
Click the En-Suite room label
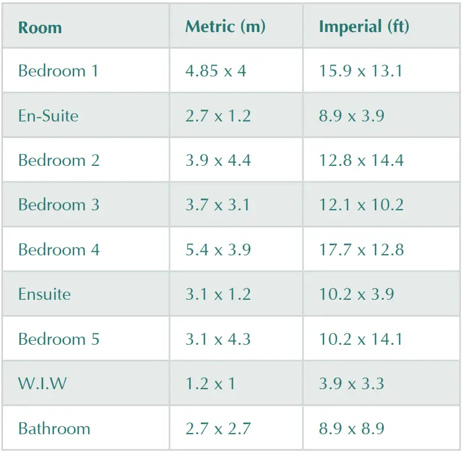(49, 116)
